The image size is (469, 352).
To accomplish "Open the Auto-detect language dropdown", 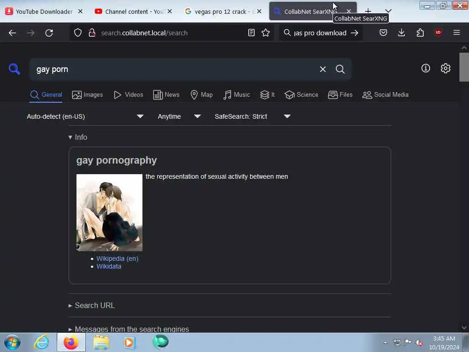I will (x=85, y=116).
